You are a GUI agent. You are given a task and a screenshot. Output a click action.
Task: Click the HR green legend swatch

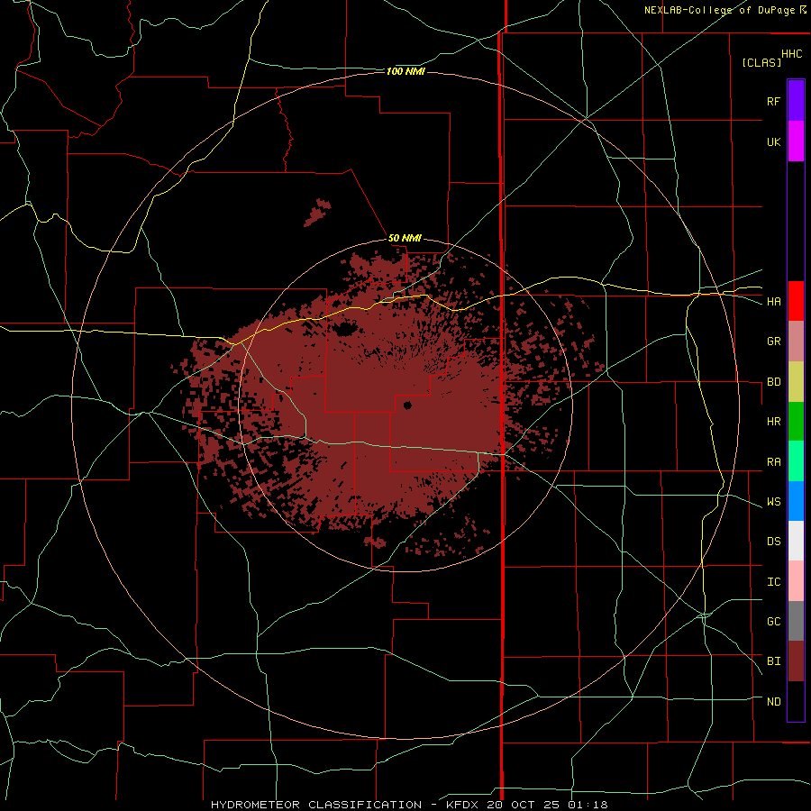(796, 422)
